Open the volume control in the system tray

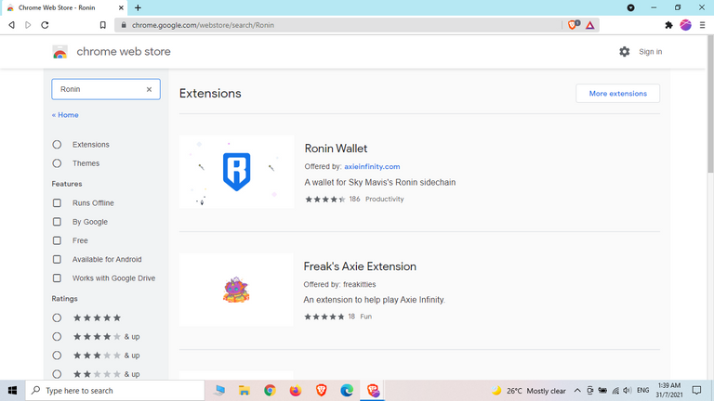(x=628, y=391)
